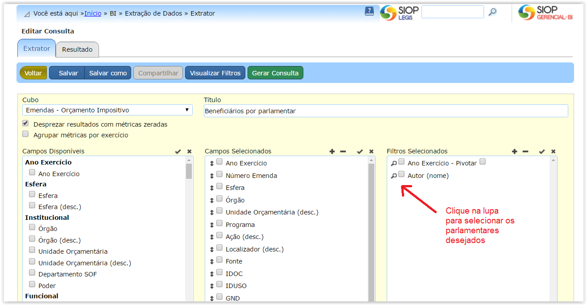
Task: Check the Poder field in Campos Disponíveis
Action: pos(32,284)
